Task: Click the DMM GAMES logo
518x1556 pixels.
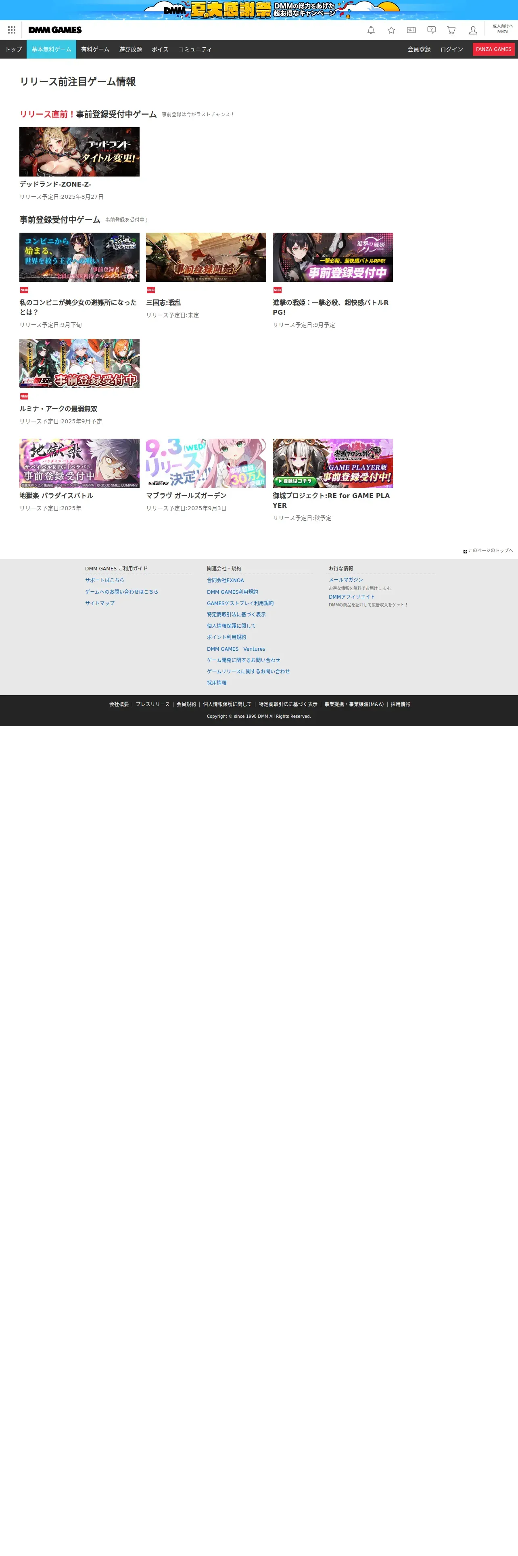Action: tap(55, 30)
